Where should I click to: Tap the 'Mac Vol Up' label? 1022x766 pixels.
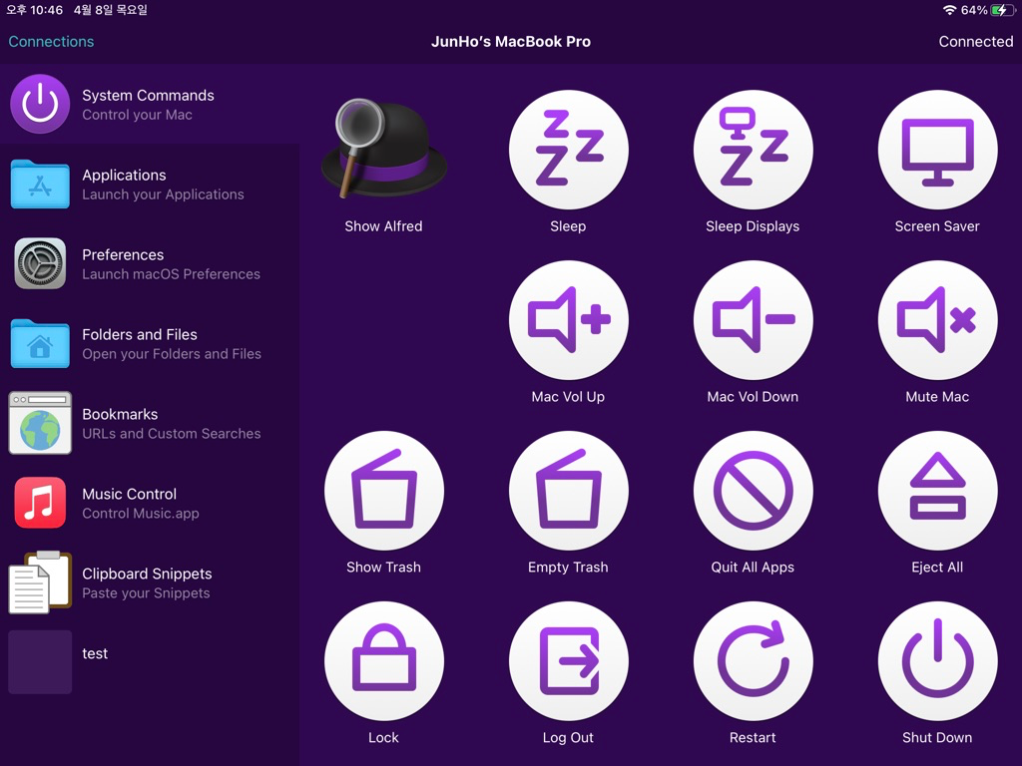[568, 397]
